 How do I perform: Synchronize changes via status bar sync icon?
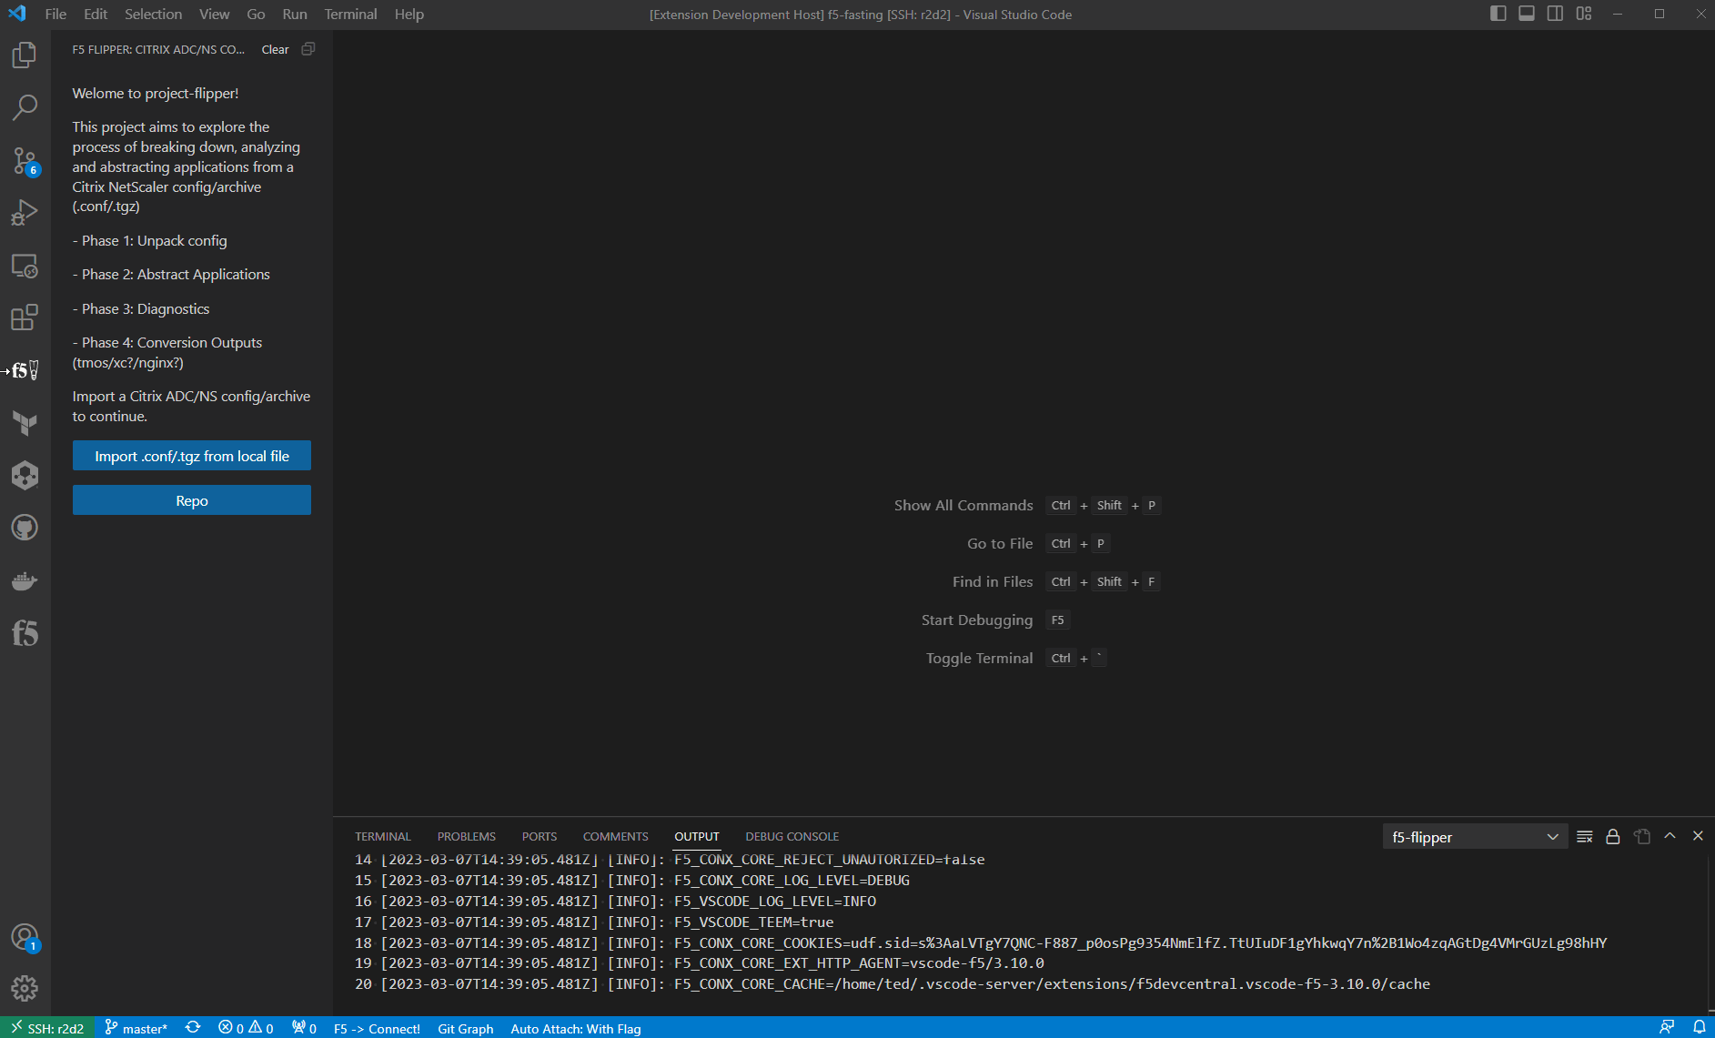[x=193, y=1027]
